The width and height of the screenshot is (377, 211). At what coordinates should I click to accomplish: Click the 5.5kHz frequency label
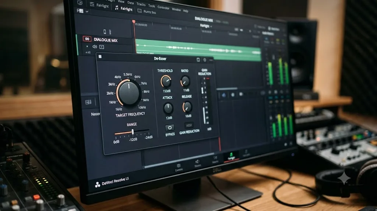pos(128,74)
